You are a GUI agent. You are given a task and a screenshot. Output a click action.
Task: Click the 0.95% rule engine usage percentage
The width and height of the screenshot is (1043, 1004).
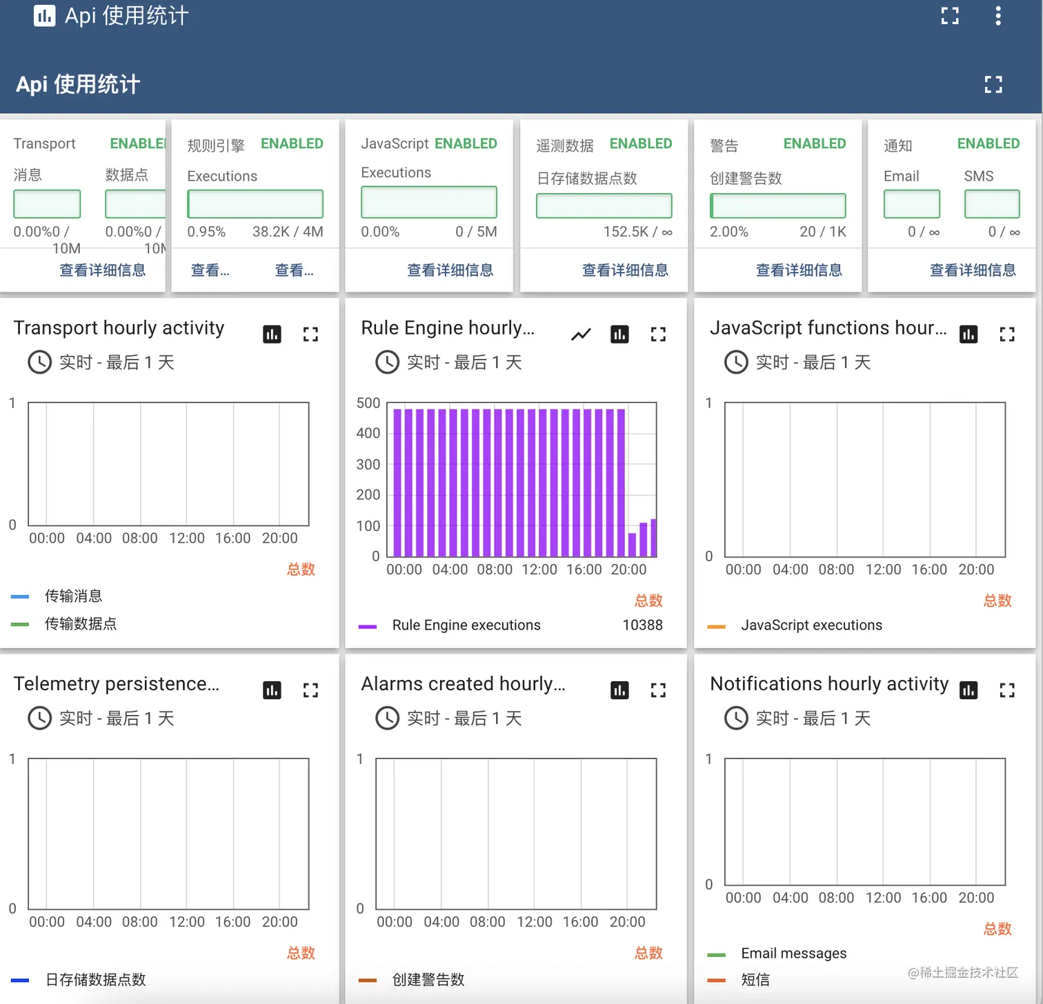pos(206,232)
